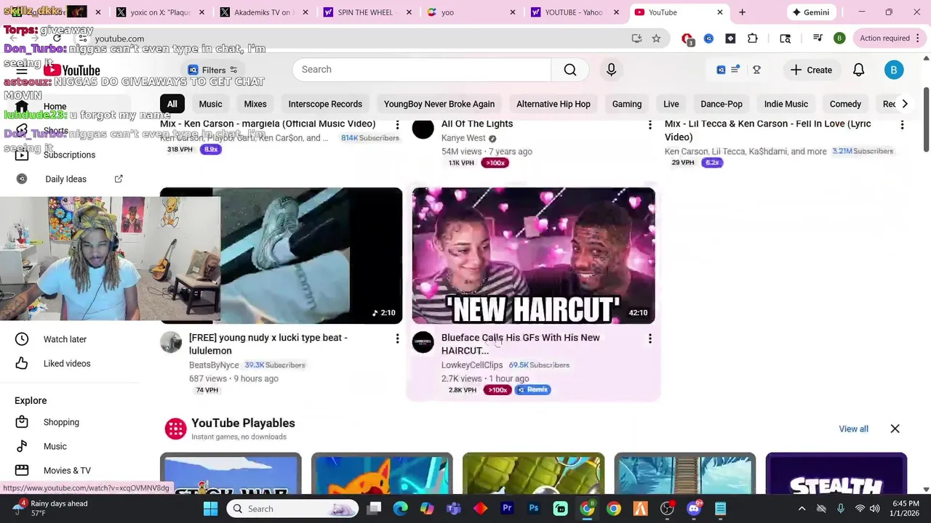This screenshot has width=931, height=523.
Task: Dismiss the YouTube Playables section
Action: point(895,429)
